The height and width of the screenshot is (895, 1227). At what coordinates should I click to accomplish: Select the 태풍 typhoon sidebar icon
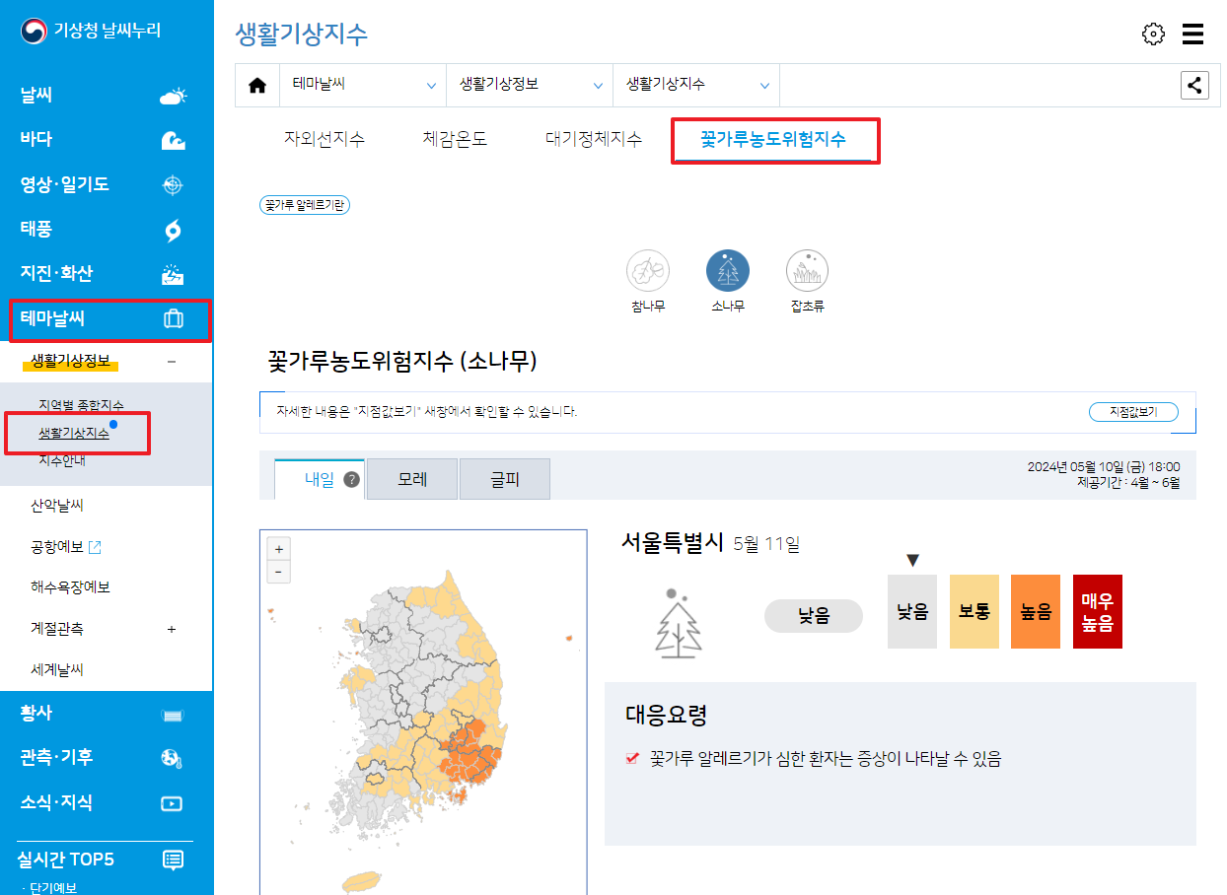tap(174, 229)
